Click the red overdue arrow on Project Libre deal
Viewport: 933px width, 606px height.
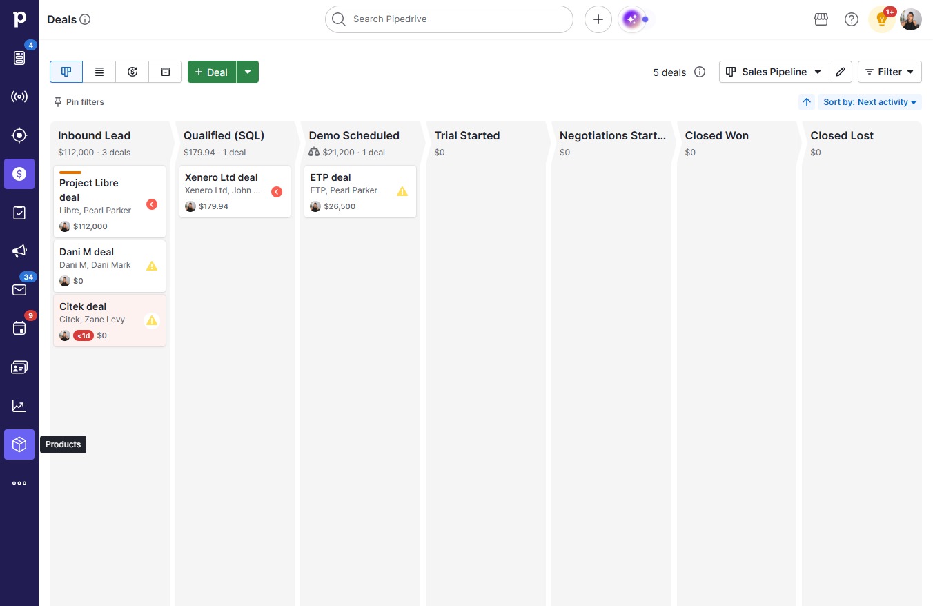point(152,204)
